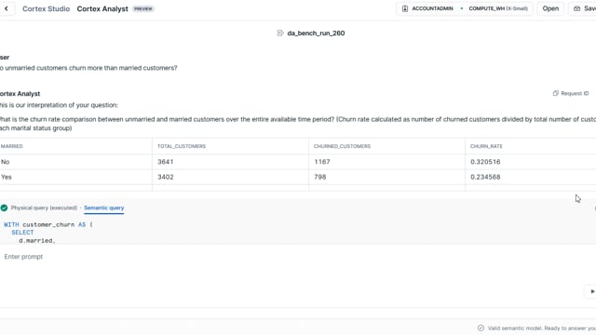The width and height of the screenshot is (596, 335).
Task: Click the user question about unmarried customers
Action: (x=88, y=68)
